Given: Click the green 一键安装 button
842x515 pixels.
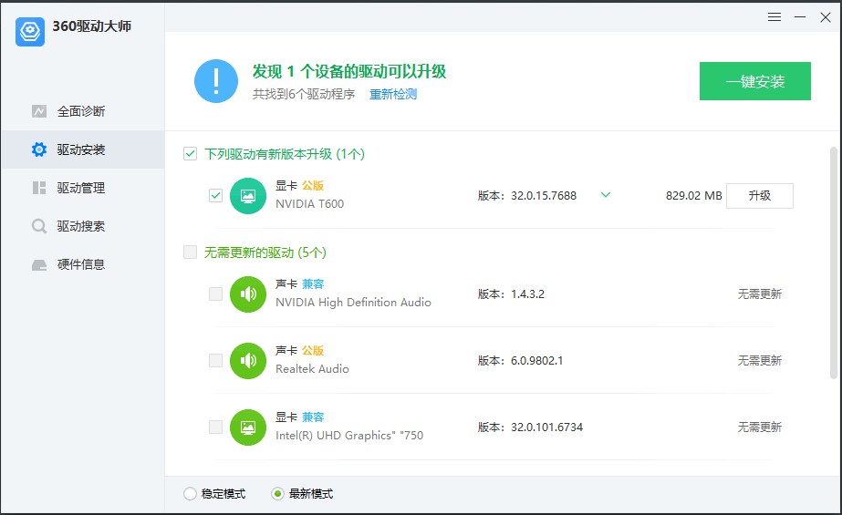Looking at the screenshot, I should coord(754,81).
